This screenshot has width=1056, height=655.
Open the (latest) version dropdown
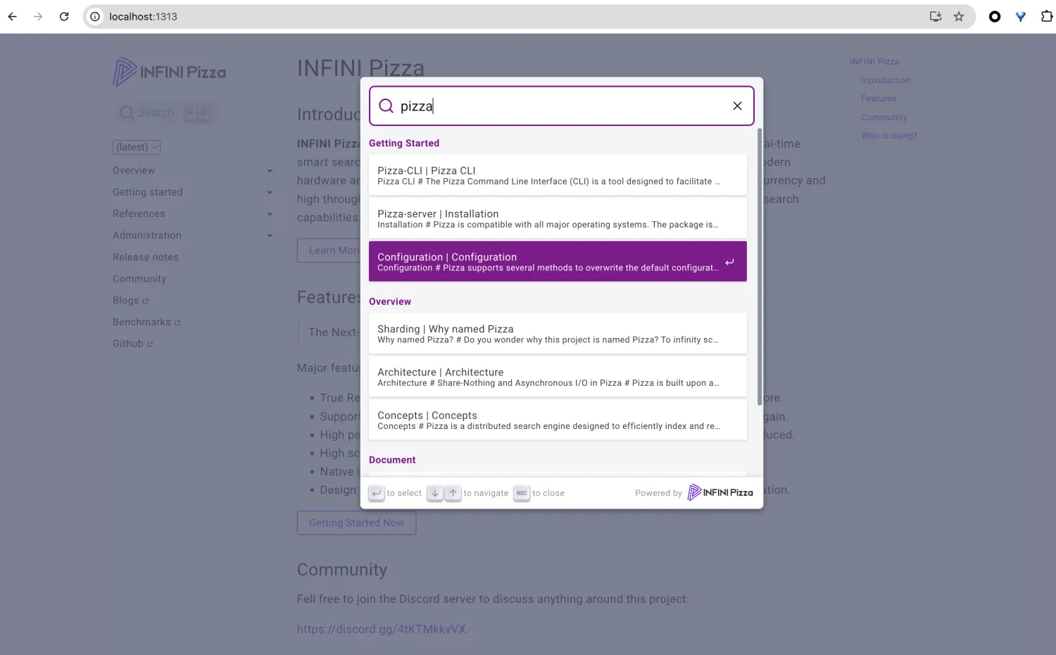click(x=137, y=147)
